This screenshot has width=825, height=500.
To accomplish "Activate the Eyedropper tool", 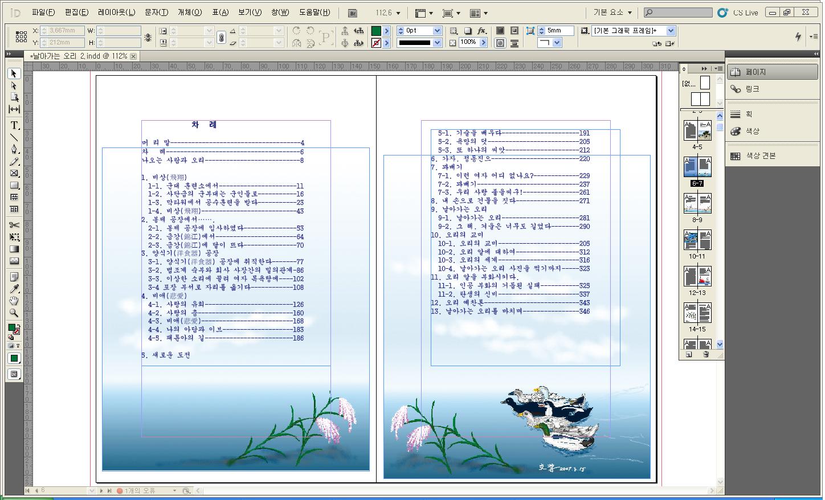I will (x=14, y=289).
